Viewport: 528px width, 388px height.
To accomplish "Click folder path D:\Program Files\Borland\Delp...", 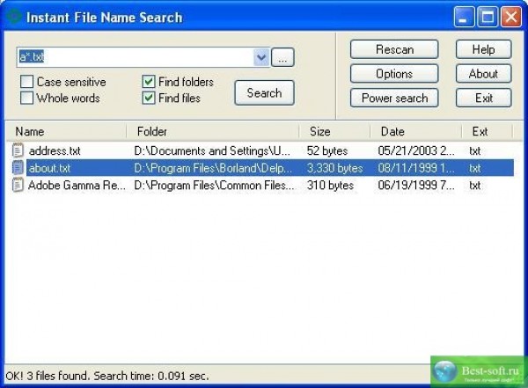I will tap(213, 168).
